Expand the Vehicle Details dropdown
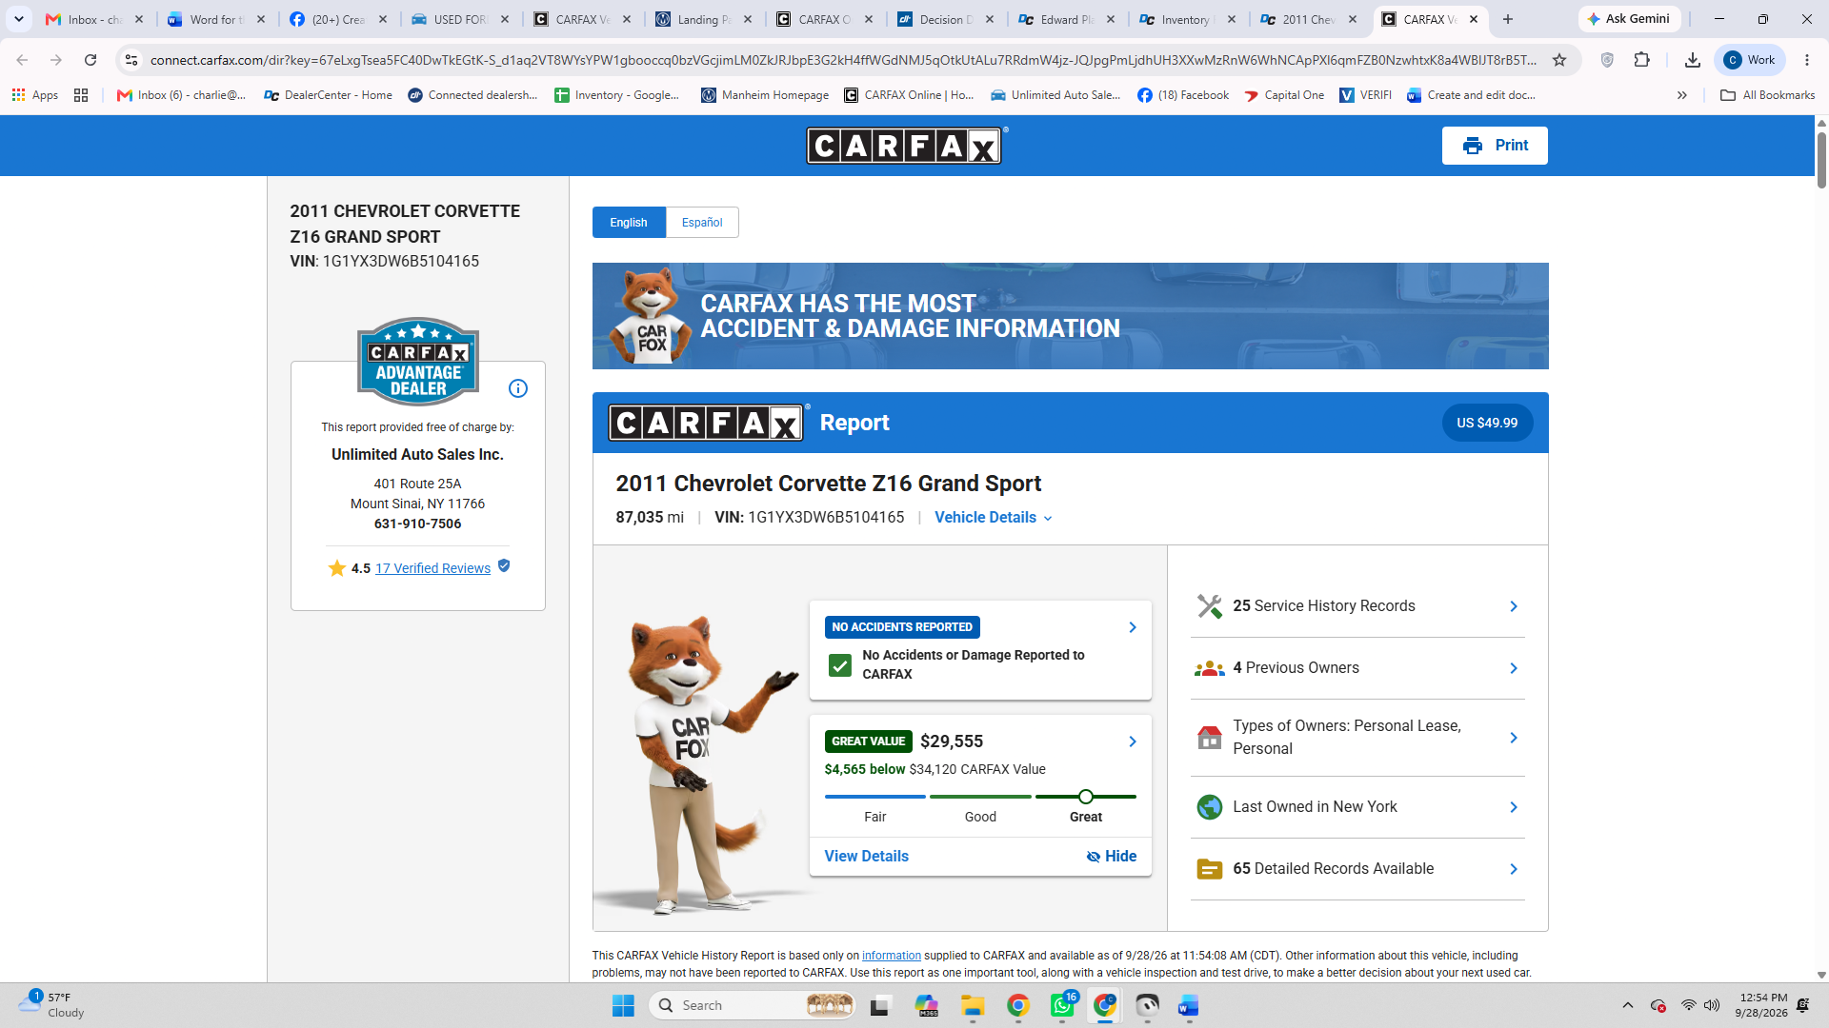Viewport: 1829px width, 1028px height. point(994,518)
